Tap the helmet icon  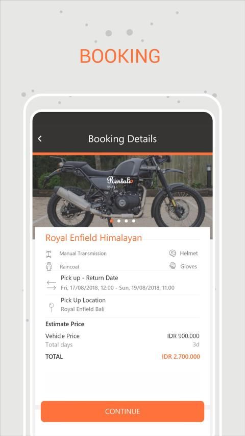[173, 253]
